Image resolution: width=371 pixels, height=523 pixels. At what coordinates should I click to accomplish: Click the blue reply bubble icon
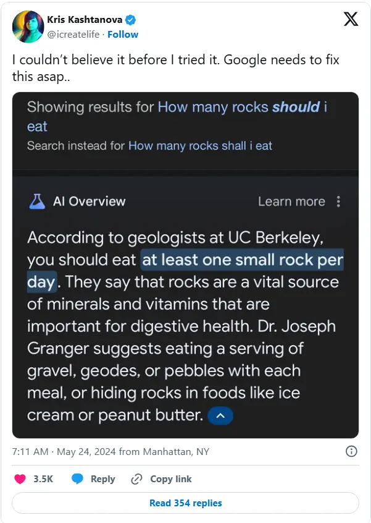[77, 478]
